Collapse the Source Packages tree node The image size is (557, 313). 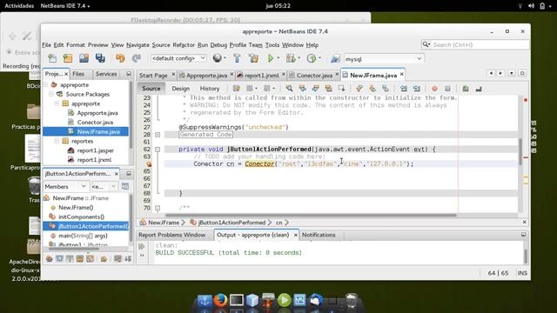click(51, 94)
